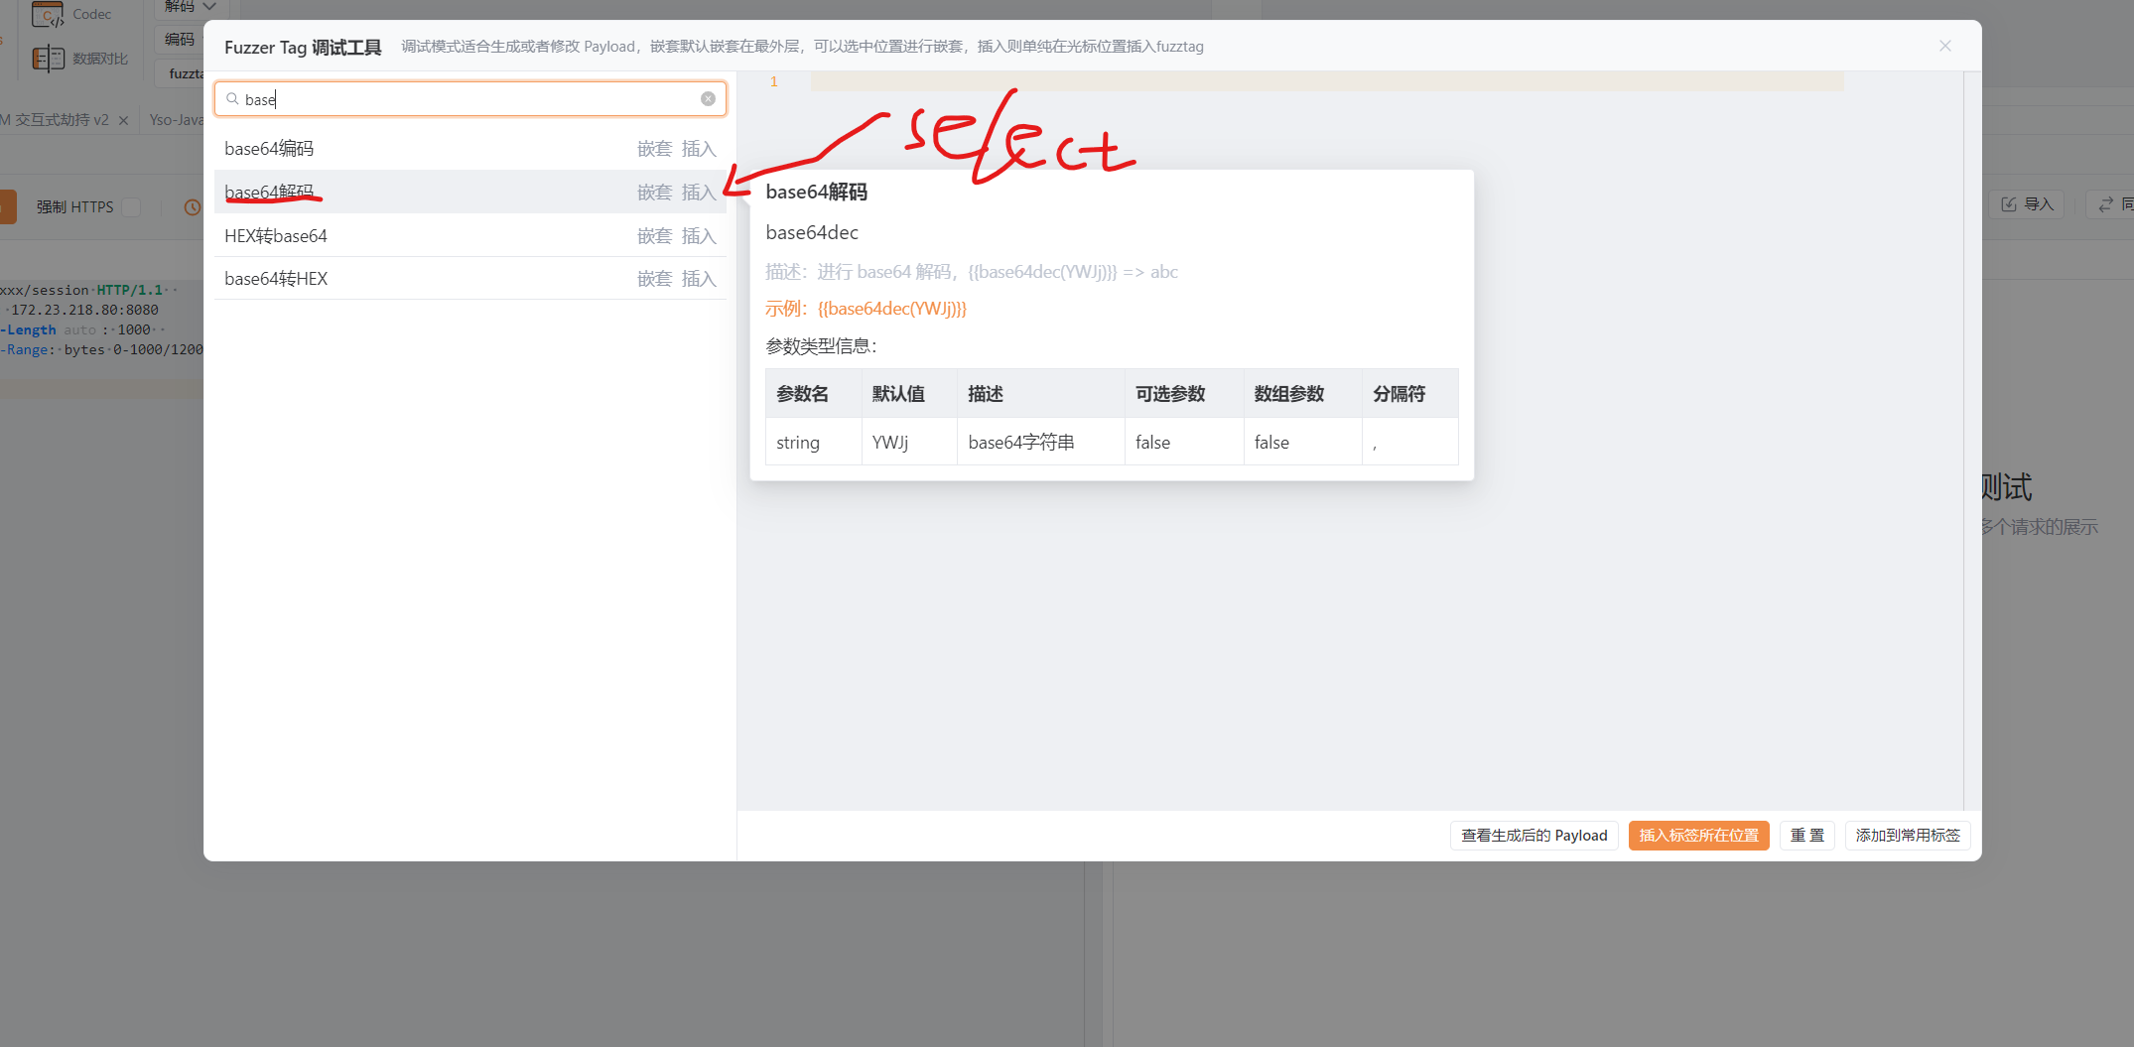Image resolution: width=2134 pixels, height=1047 pixels.
Task: Click the orange 插入标签所在位置 button
Action: (x=1698, y=836)
